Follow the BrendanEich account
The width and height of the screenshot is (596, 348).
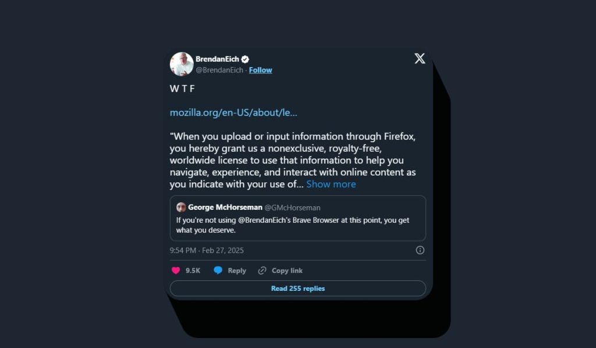click(260, 70)
